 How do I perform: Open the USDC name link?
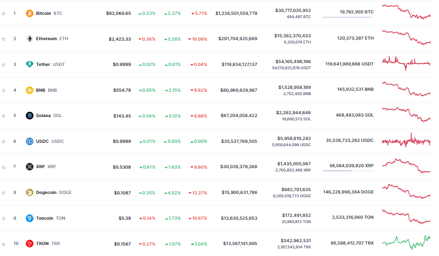coord(50,141)
